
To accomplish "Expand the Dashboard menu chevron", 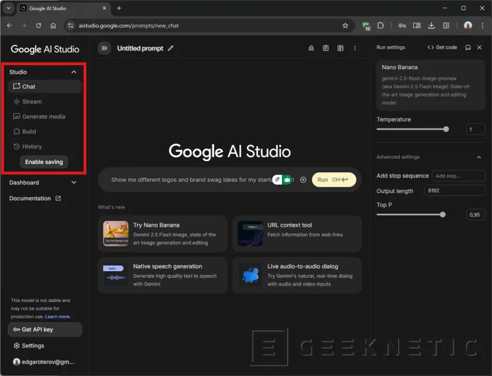I will (x=74, y=182).
